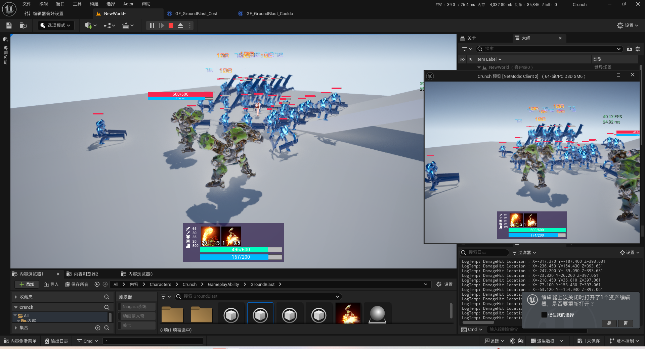Screen dimensions: 645x349
Task: Open the add-content quick menu (cube plus)
Action: [x=91, y=26]
